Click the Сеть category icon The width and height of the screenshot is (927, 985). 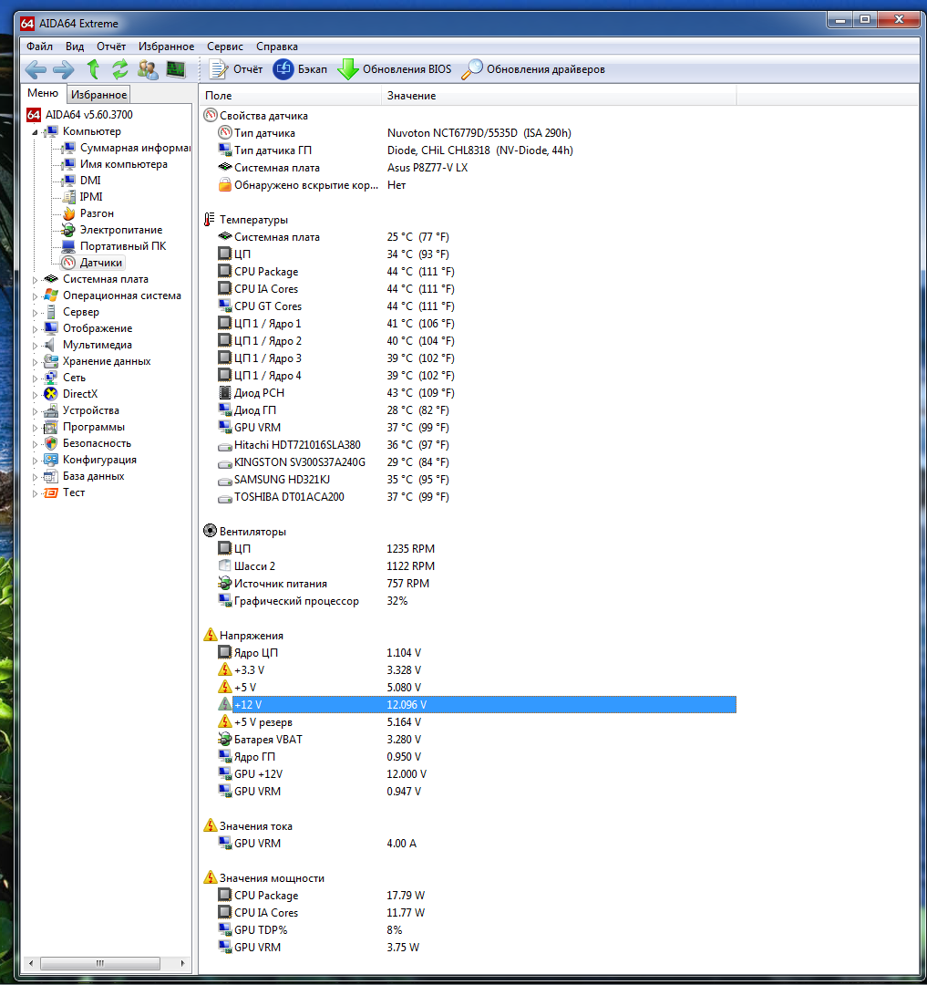coord(51,378)
